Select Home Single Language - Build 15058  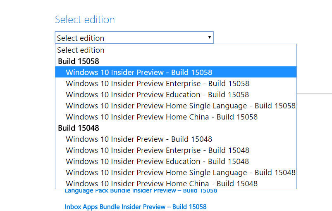click(x=180, y=106)
